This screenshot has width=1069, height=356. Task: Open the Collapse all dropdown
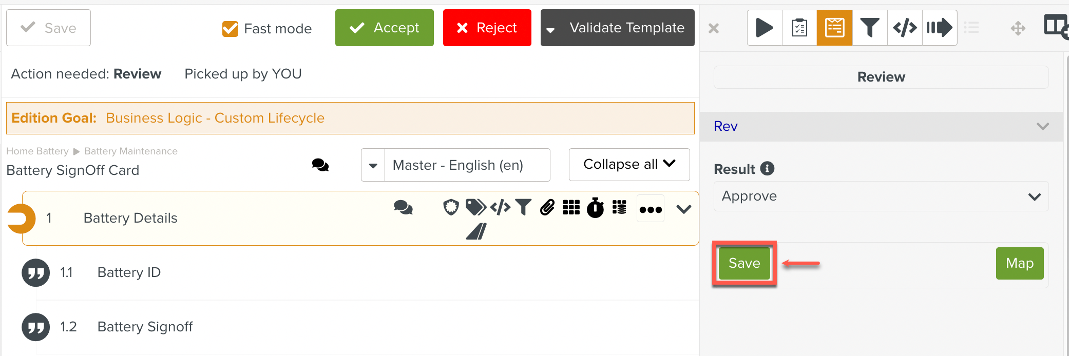(x=629, y=165)
